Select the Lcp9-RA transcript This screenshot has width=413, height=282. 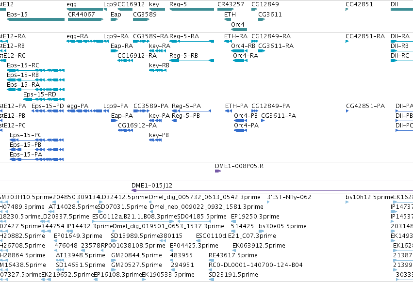(105, 41)
